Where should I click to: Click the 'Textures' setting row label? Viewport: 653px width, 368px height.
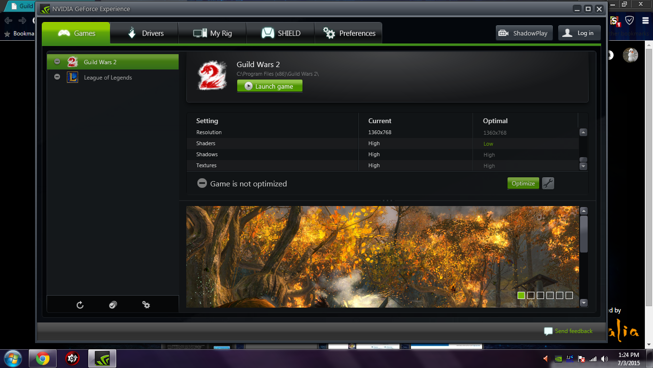[x=206, y=165]
